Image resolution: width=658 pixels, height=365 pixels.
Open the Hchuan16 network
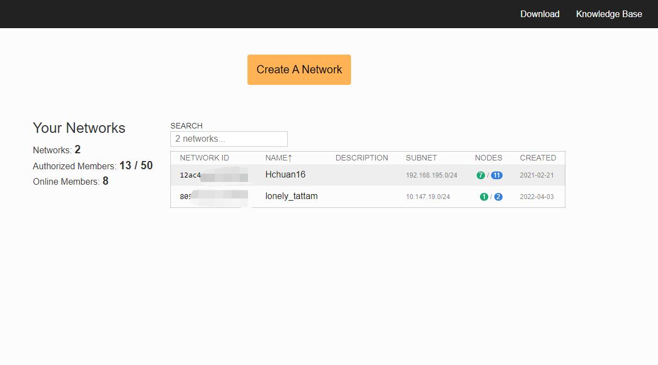pos(285,174)
